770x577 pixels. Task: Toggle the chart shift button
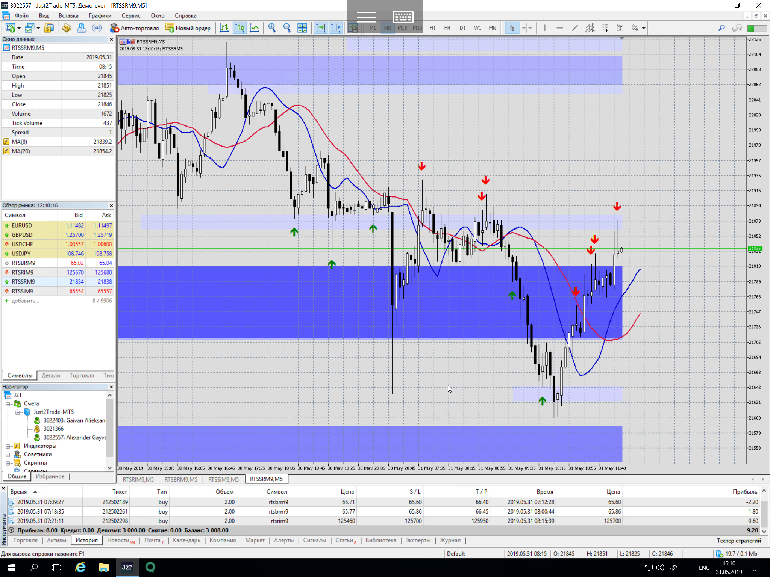pos(335,28)
